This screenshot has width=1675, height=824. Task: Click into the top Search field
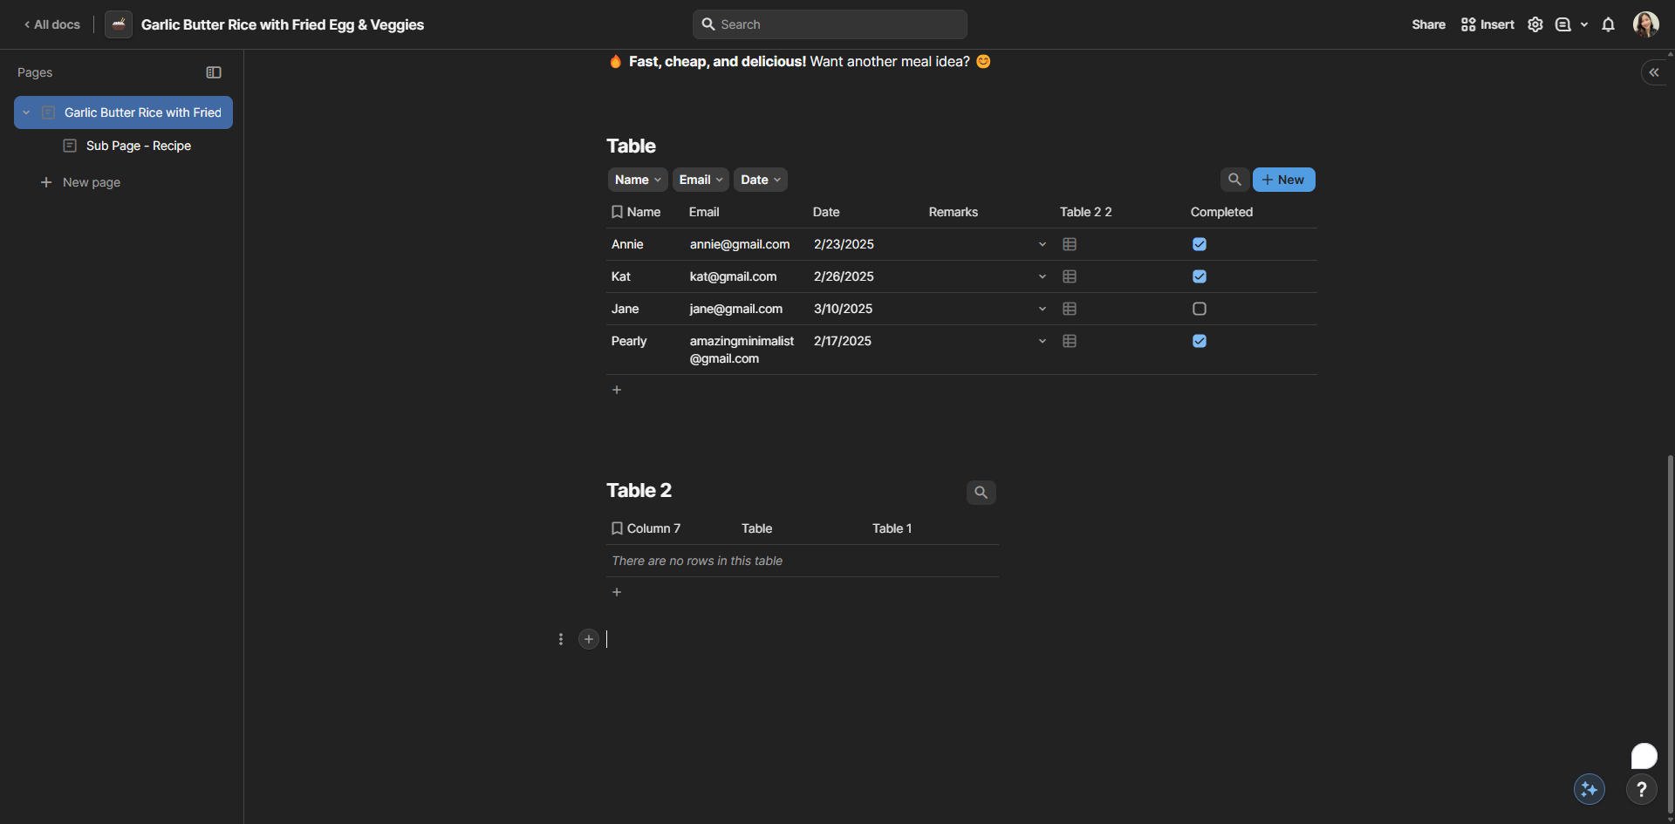pyautogui.click(x=829, y=24)
